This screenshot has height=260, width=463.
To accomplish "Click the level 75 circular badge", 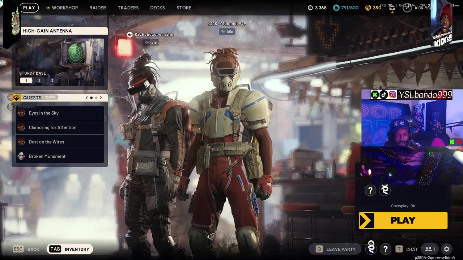I will coord(407,8).
